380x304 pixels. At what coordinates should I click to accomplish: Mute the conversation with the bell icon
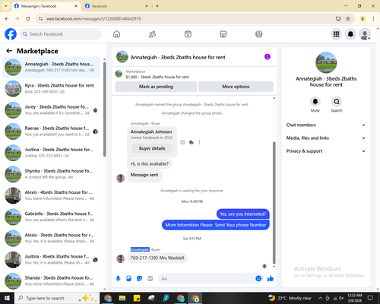(315, 102)
